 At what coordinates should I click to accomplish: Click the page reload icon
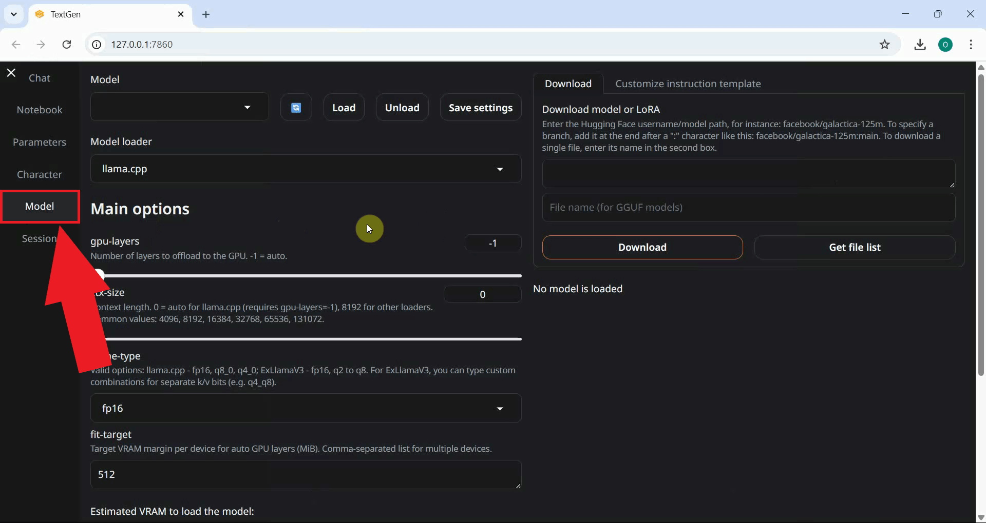tap(66, 44)
